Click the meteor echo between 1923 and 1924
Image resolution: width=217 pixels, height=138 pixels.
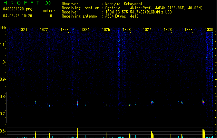pyautogui.click(x=77, y=103)
